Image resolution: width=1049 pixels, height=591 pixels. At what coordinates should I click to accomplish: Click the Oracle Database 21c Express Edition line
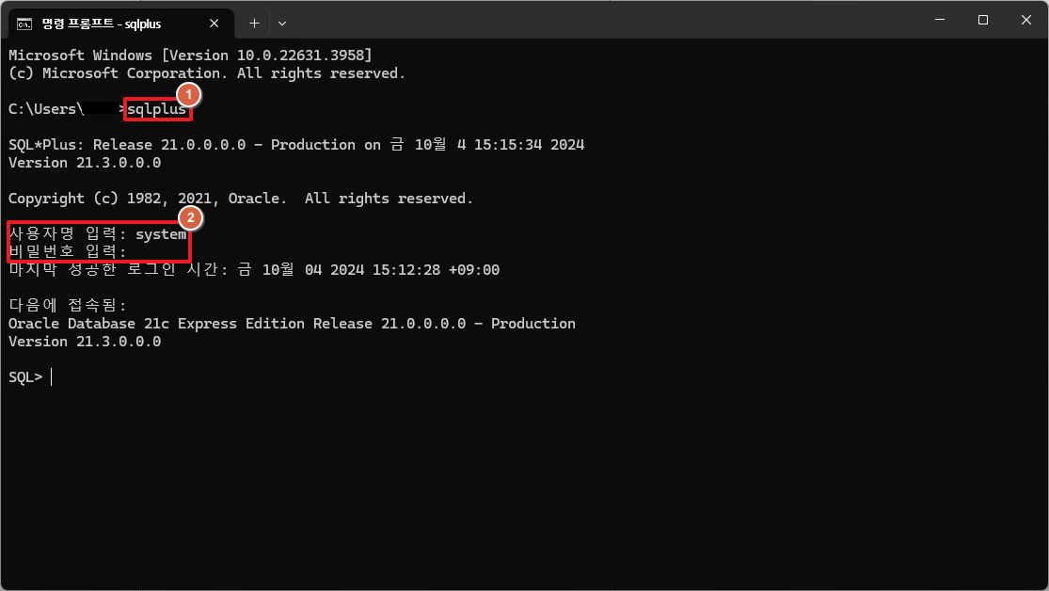pyautogui.click(x=292, y=324)
